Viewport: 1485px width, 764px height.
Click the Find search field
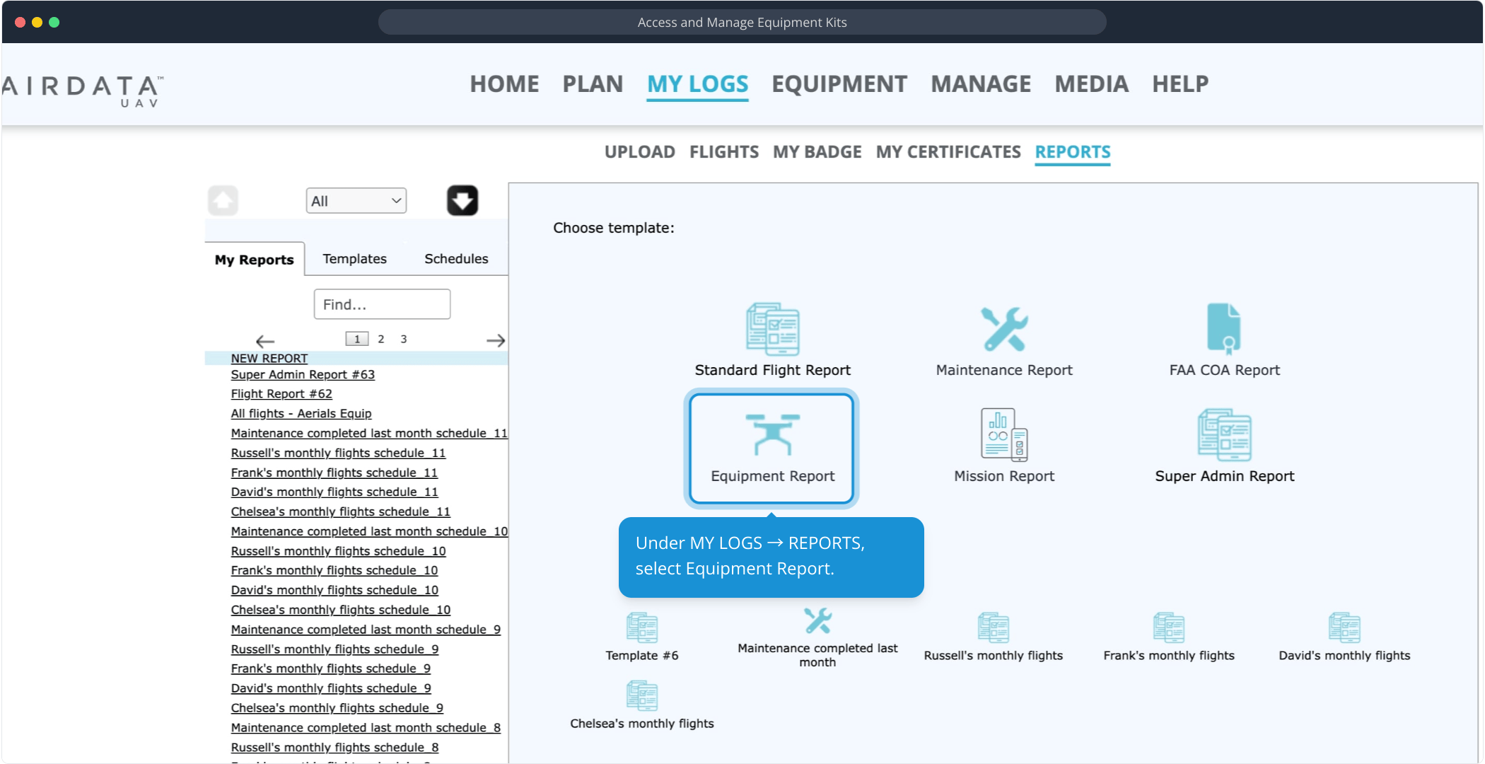pyautogui.click(x=382, y=304)
